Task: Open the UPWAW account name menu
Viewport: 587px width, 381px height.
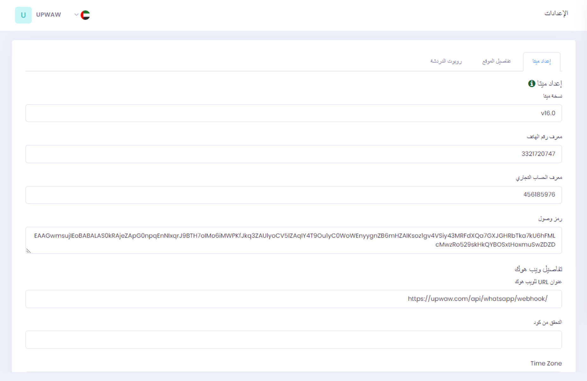Action: tap(48, 15)
